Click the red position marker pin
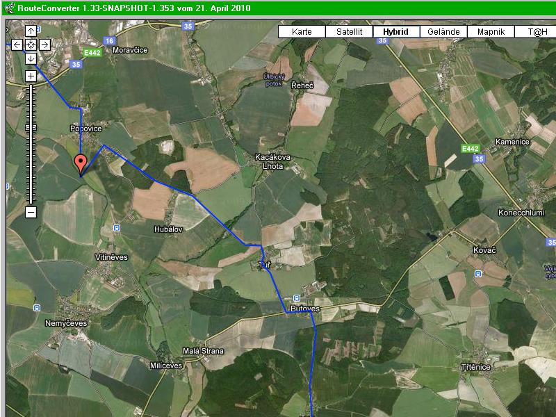 tap(81, 164)
